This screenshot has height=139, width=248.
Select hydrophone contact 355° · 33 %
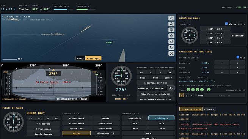[x=215, y=29]
